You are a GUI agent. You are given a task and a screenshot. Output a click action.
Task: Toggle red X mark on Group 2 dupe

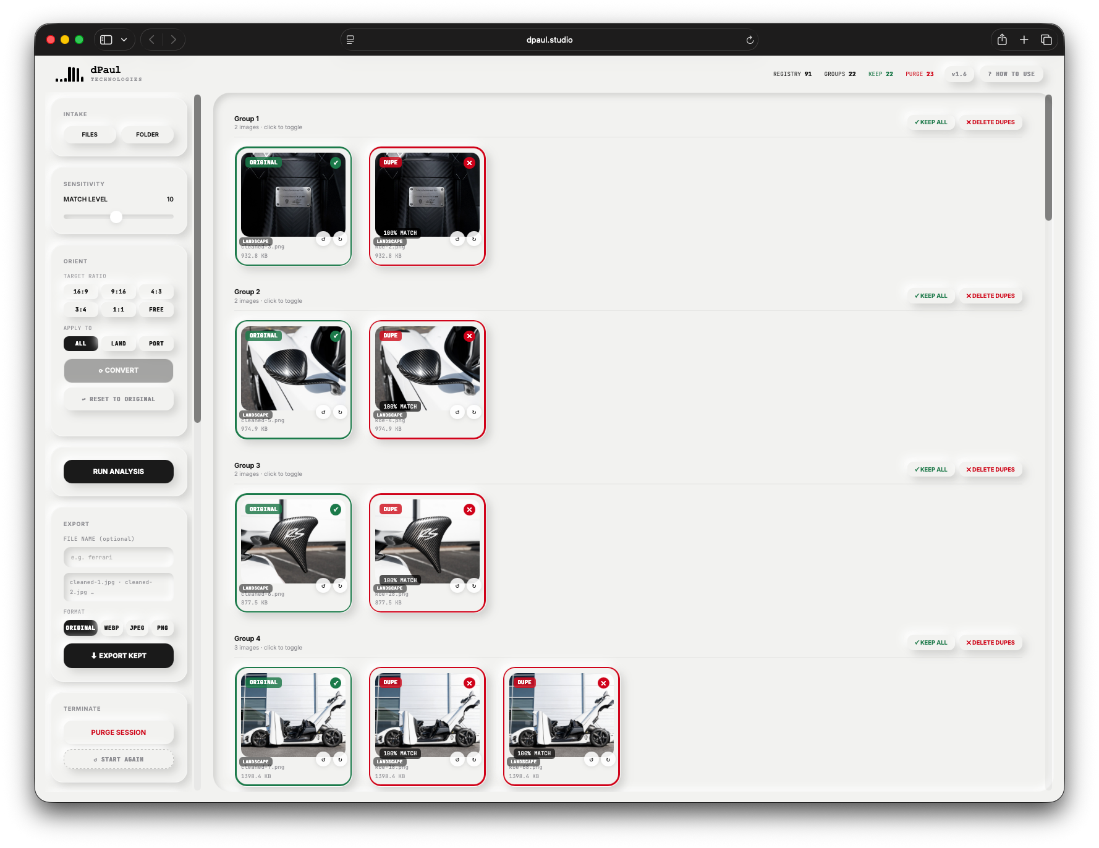coord(470,336)
